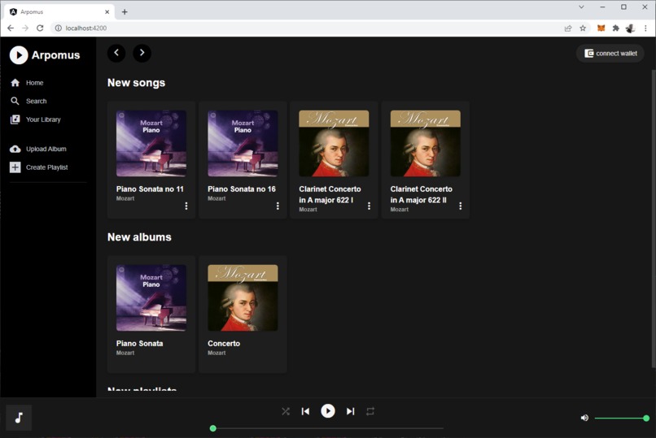Image resolution: width=656 pixels, height=438 pixels.
Task: Select Clarinet Concerto 622 II cover art
Action: [x=426, y=143]
